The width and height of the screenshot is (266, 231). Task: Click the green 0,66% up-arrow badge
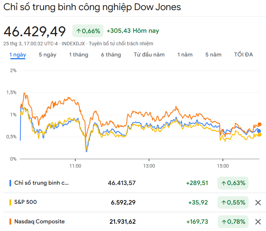tap(88, 31)
